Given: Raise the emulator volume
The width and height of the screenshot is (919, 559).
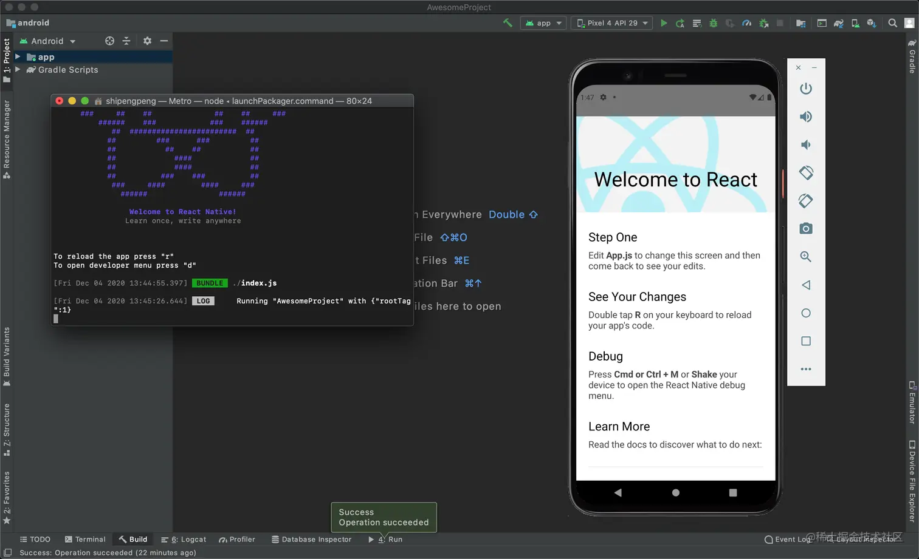Looking at the screenshot, I should (x=806, y=117).
